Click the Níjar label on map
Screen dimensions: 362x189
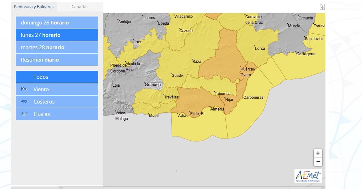[229, 100]
